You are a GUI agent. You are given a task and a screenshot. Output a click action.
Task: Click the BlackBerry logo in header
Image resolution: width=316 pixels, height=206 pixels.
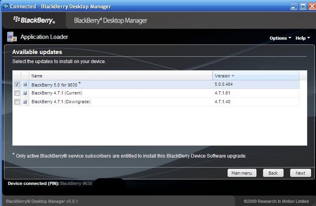pyautogui.click(x=34, y=20)
